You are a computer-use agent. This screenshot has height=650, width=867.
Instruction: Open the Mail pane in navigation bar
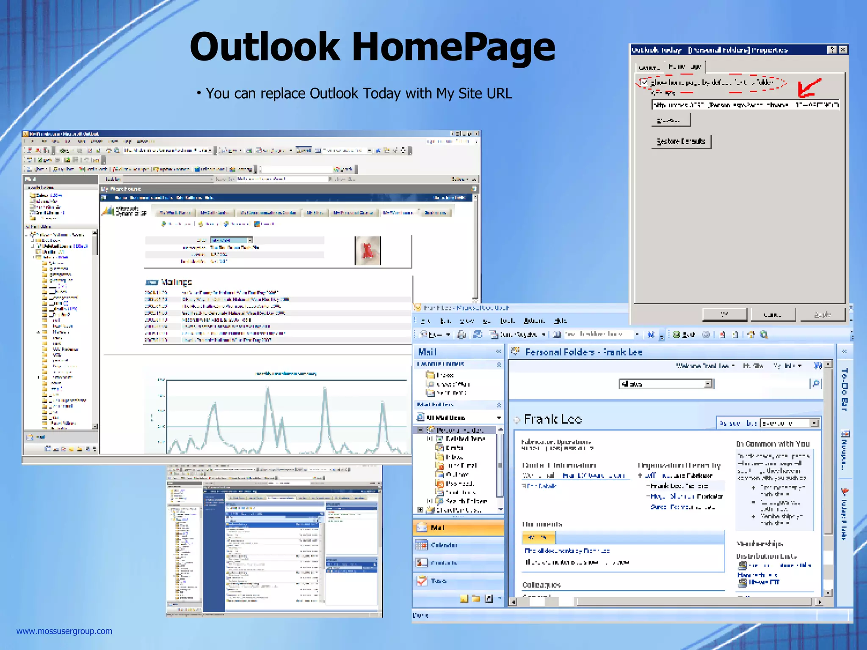point(458,528)
